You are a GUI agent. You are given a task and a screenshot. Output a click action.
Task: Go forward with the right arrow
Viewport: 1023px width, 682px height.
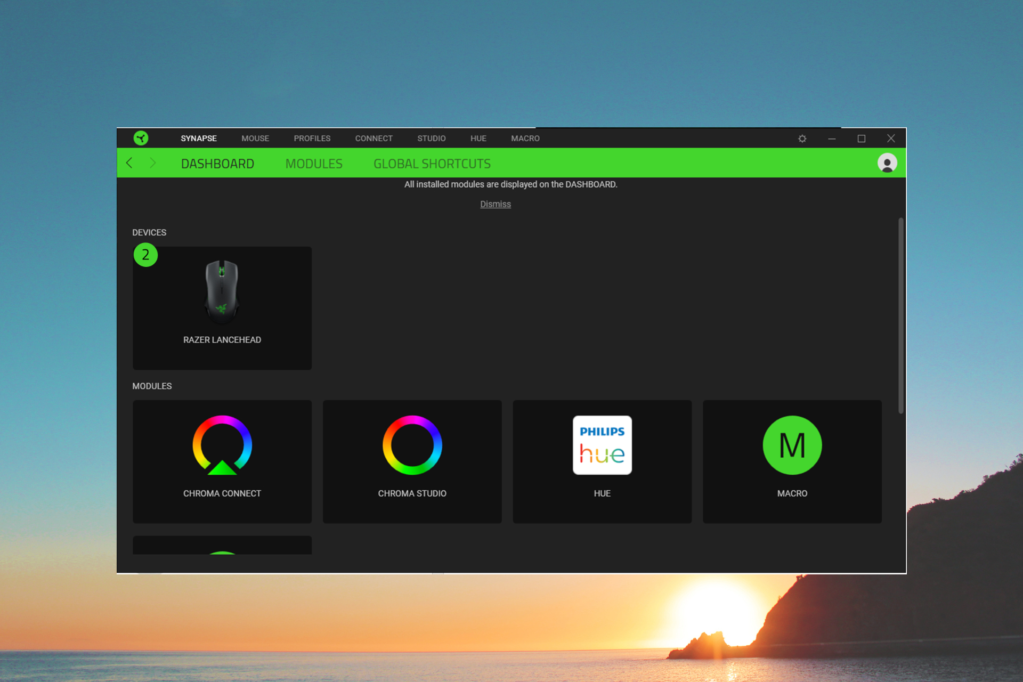(152, 163)
